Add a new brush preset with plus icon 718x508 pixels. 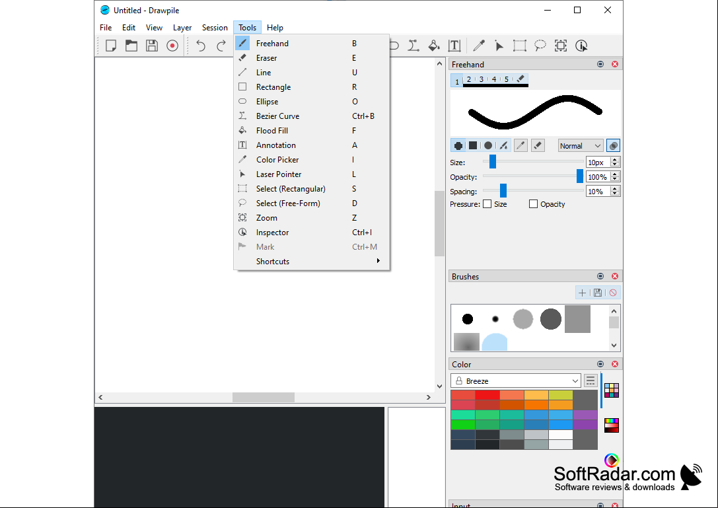[x=582, y=293]
